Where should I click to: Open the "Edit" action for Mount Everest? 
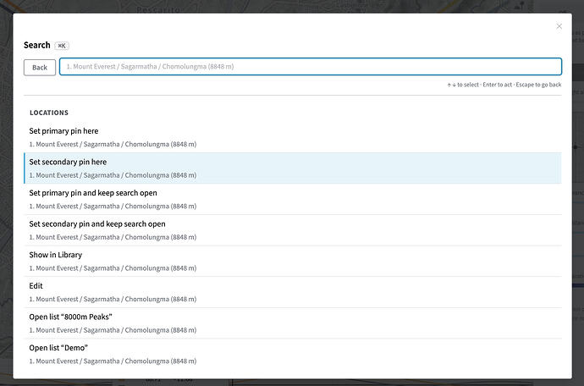click(x=293, y=292)
